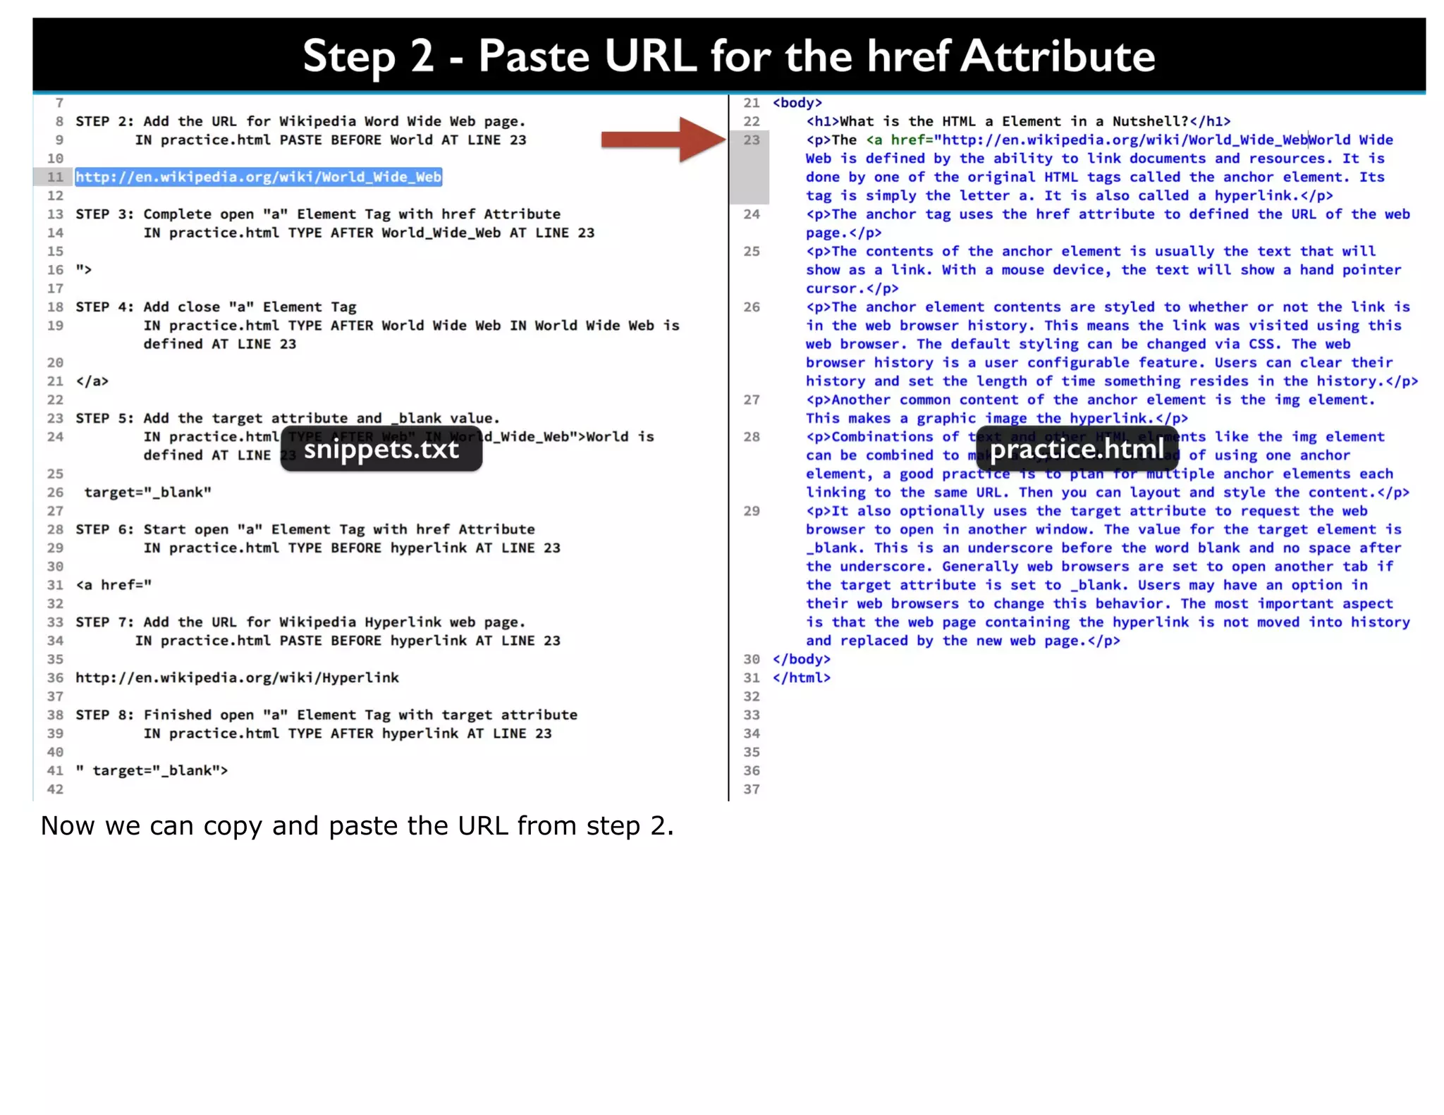Click the 'IN practice.html TYPE AFTER World_Wide_Web AT LINE 23' line

click(369, 233)
